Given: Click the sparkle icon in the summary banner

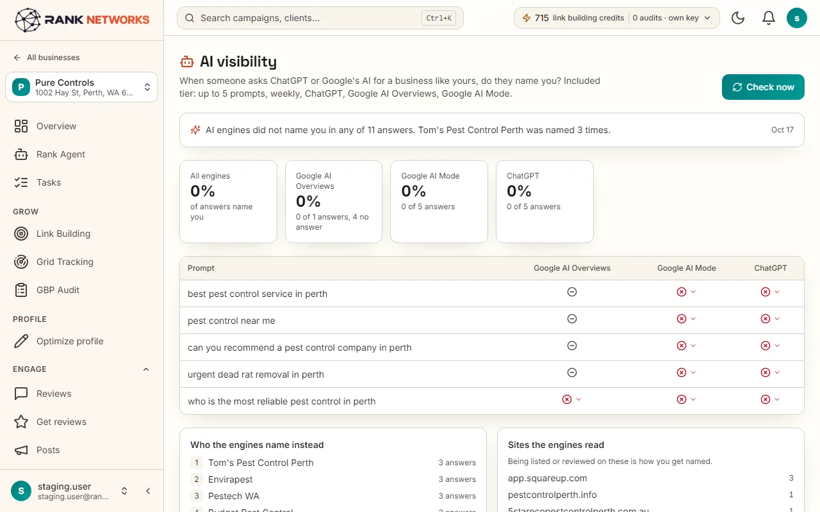Looking at the screenshot, I should pos(195,130).
